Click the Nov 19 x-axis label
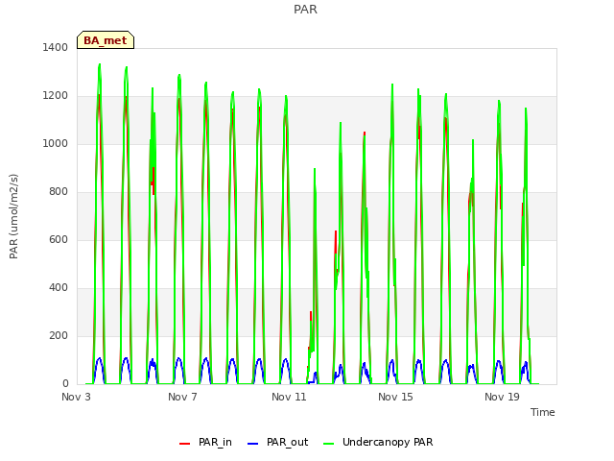Image resolution: width=614 pixels, height=461 pixels. tap(502, 397)
